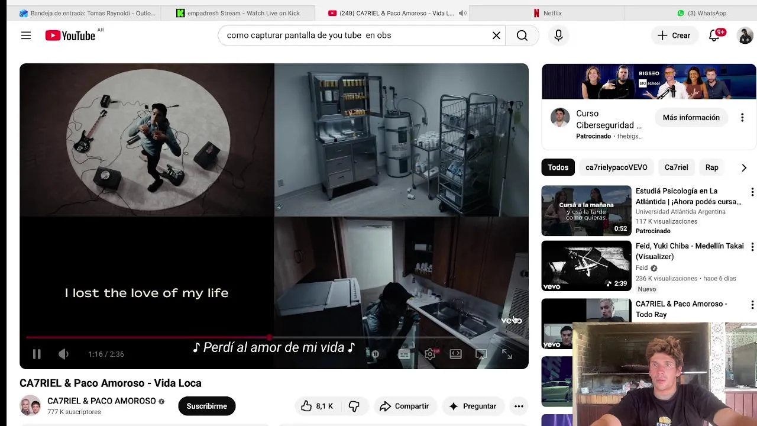Select the Rap filter chip
The image size is (757, 426).
(711, 167)
